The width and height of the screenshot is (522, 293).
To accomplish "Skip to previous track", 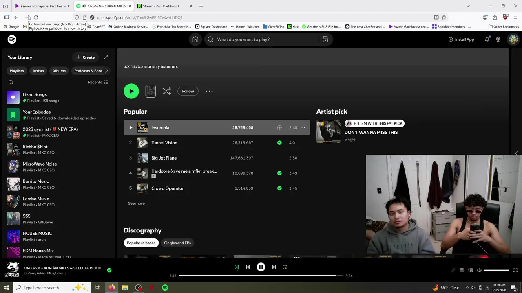I will tap(248, 267).
